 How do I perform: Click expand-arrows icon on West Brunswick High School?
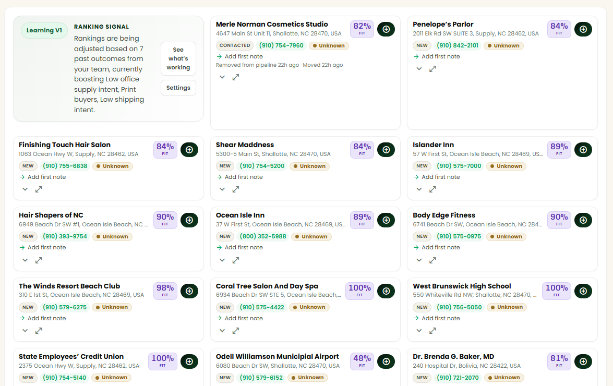click(433, 331)
